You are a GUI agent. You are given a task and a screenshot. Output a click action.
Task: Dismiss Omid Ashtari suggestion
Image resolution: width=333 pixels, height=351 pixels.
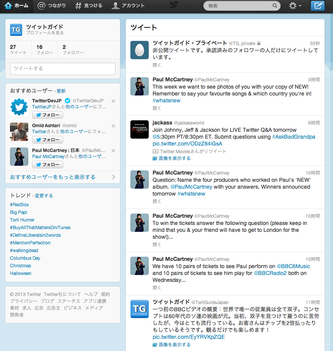(114, 126)
